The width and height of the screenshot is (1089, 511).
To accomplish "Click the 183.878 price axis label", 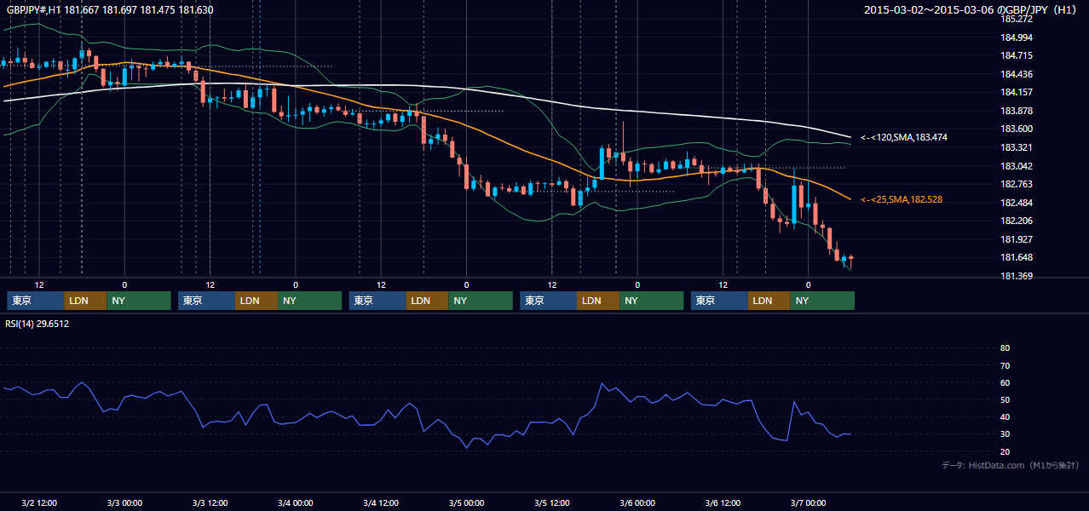I will [1016, 111].
